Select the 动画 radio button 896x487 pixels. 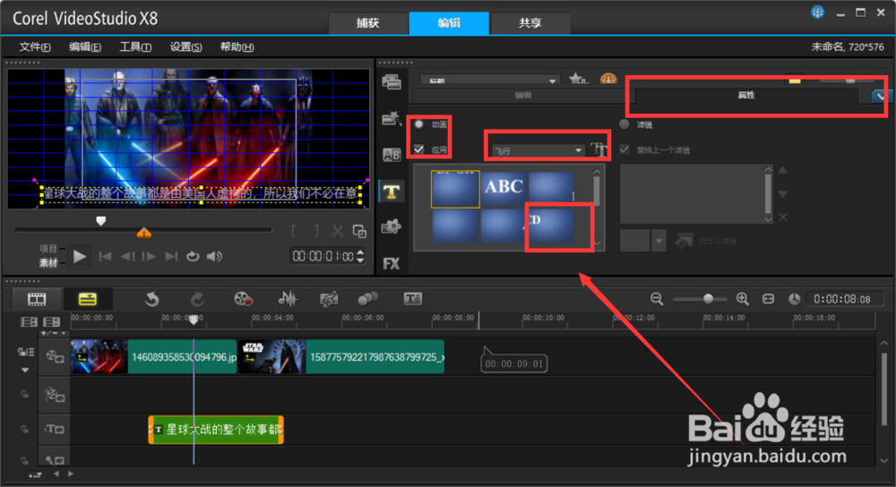tap(419, 124)
